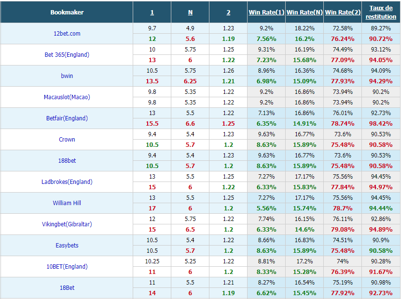401x299 pixels.
Task: Select bwin opening odds 1.26
Action: pos(228,70)
